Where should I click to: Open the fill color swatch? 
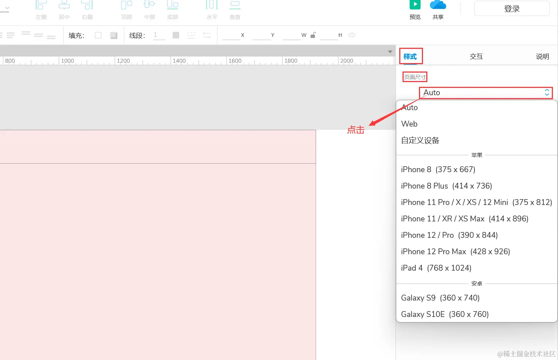pyautogui.click(x=98, y=35)
